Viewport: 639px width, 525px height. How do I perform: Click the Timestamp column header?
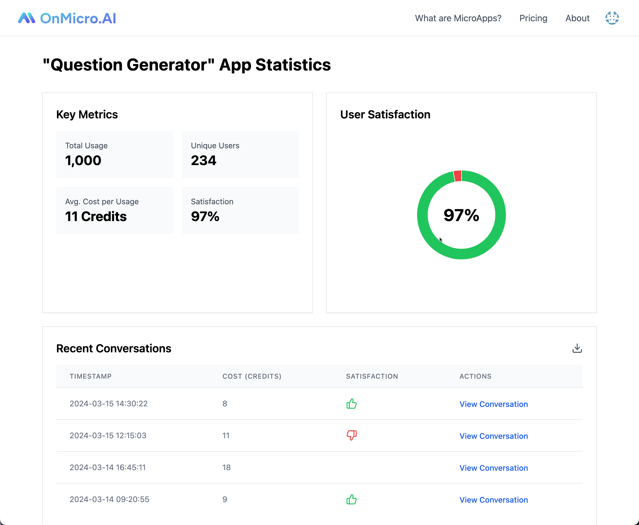tap(91, 376)
